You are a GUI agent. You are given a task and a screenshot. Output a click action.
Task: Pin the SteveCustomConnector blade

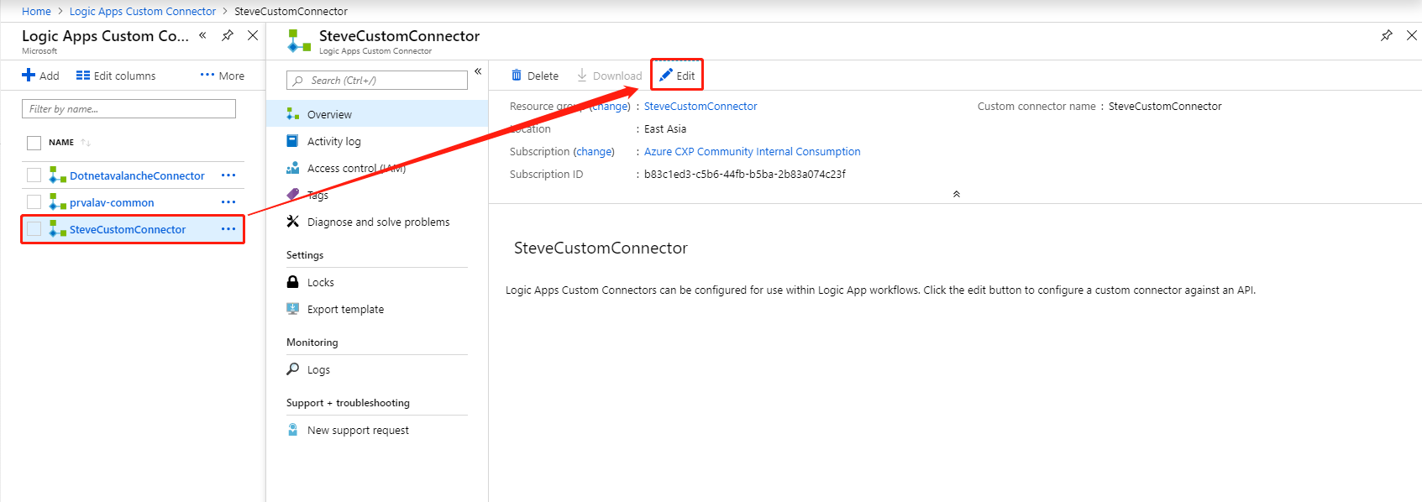(x=1387, y=35)
